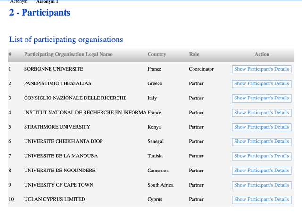Show participant details for Sorbonne Universite

(261, 69)
